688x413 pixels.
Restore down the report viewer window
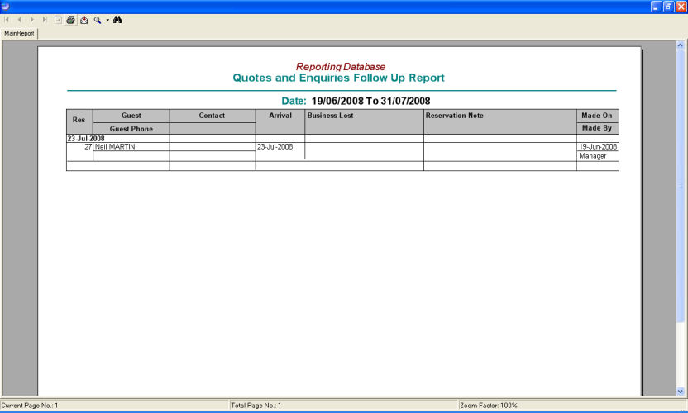pos(669,7)
